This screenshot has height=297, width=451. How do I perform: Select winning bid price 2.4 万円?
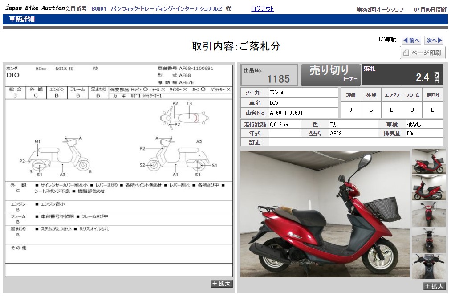tap(428, 77)
